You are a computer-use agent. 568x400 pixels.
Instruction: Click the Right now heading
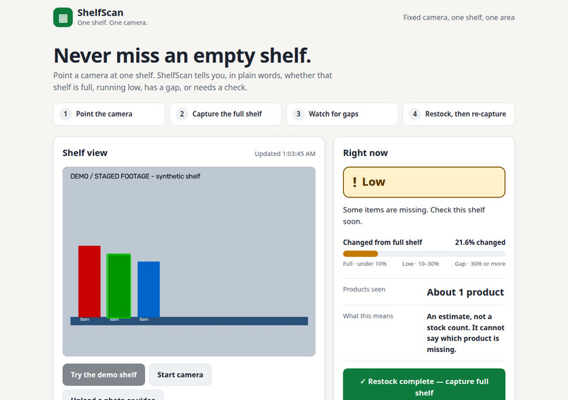point(365,153)
